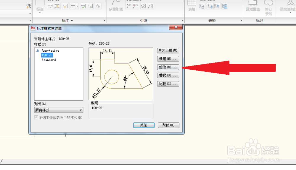Click the 引线 panel title
This screenshot has height=170, width=296.
[144, 21]
